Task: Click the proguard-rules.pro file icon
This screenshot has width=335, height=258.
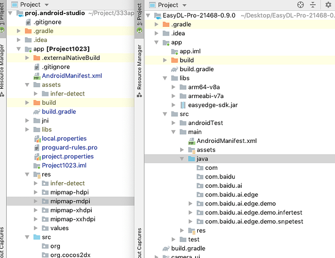Action: tap(37, 148)
